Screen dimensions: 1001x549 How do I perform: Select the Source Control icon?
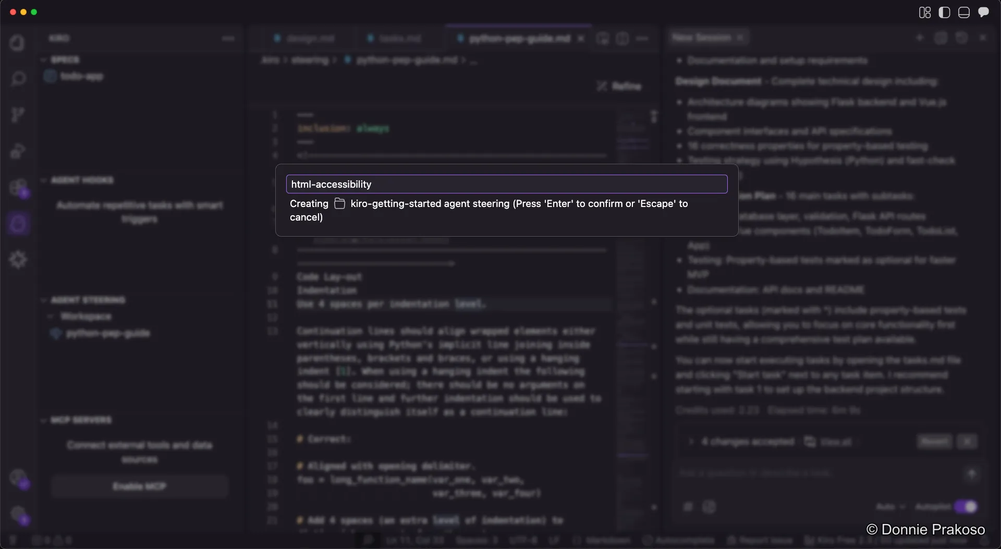[x=18, y=114]
